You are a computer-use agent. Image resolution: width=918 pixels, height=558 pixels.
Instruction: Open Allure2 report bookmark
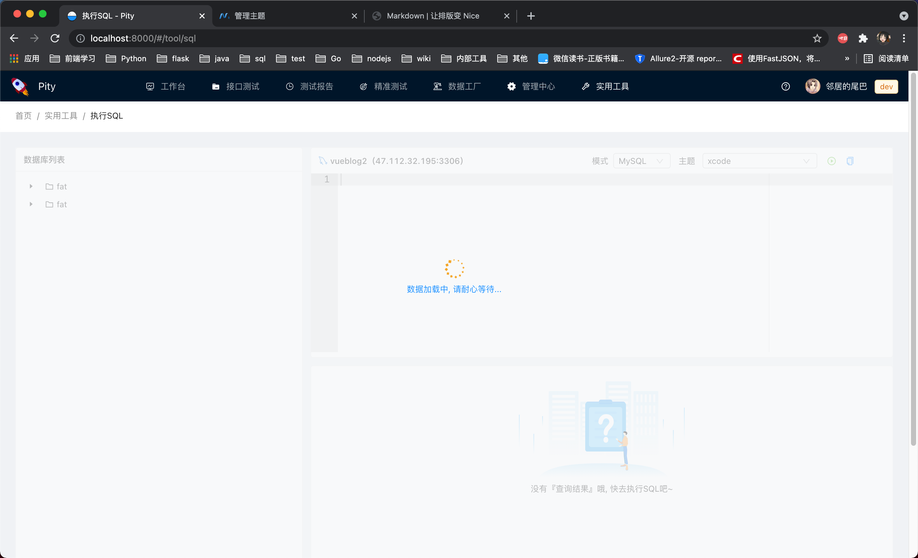click(x=678, y=59)
